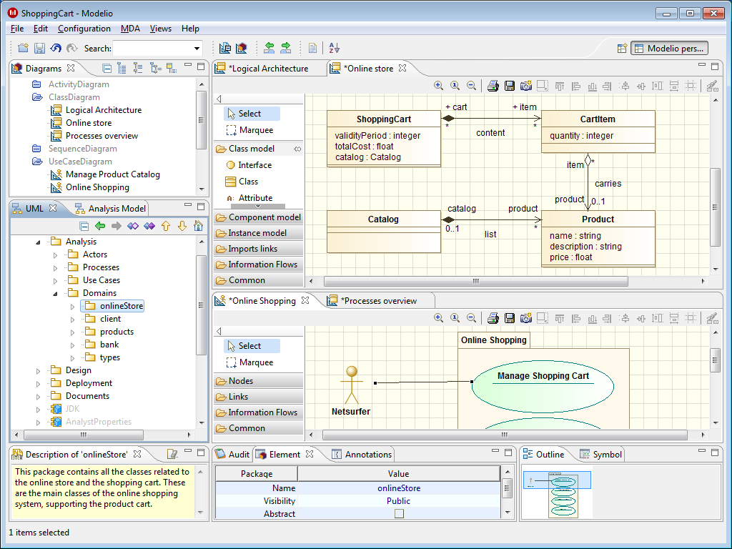Save the Online store diagram as image
This screenshot has height=549, width=732.
tap(510, 86)
